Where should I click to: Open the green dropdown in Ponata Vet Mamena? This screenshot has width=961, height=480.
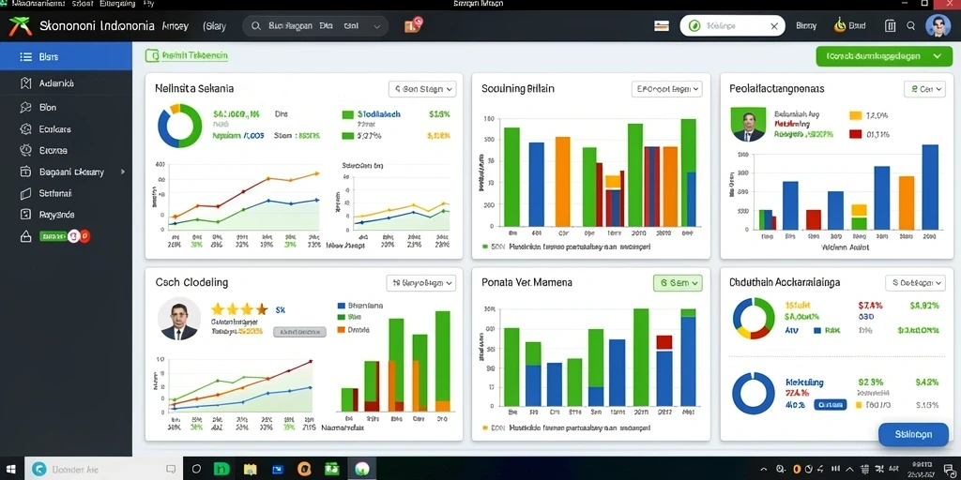pyautogui.click(x=678, y=283)
